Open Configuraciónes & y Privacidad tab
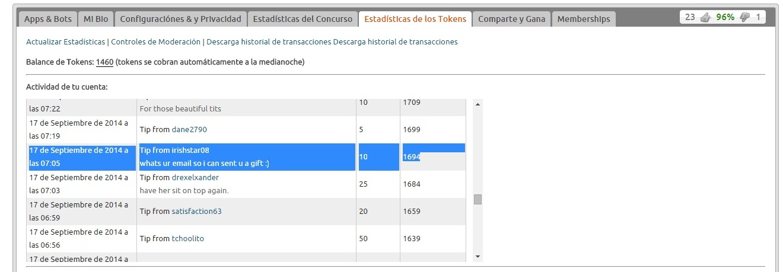The height and width of the screenshot is (272, 783). point(180,19)
